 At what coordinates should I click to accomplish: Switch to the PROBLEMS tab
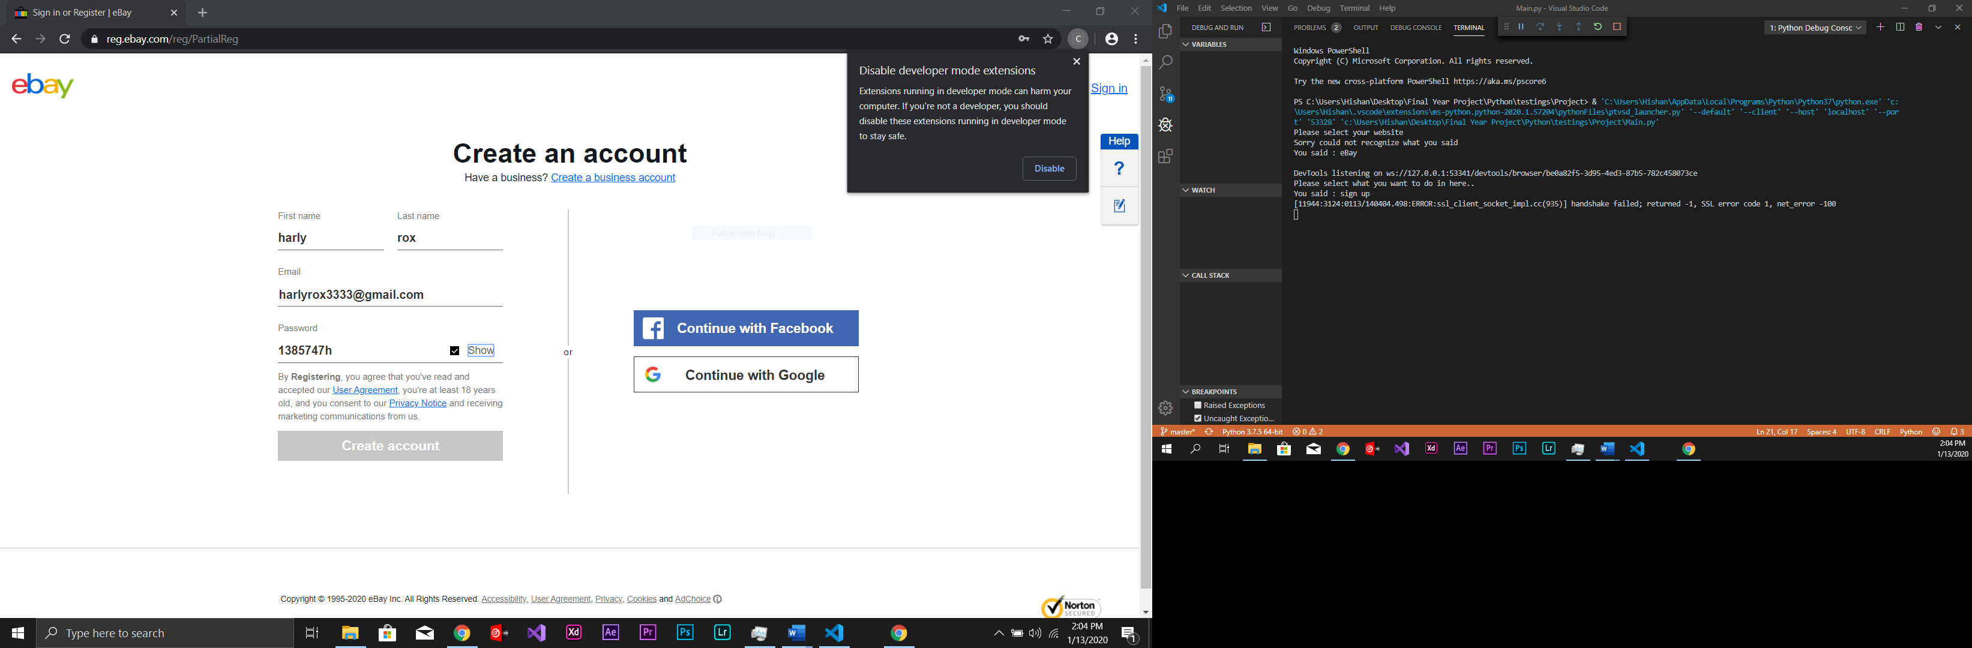click(x=1311, y=27)
